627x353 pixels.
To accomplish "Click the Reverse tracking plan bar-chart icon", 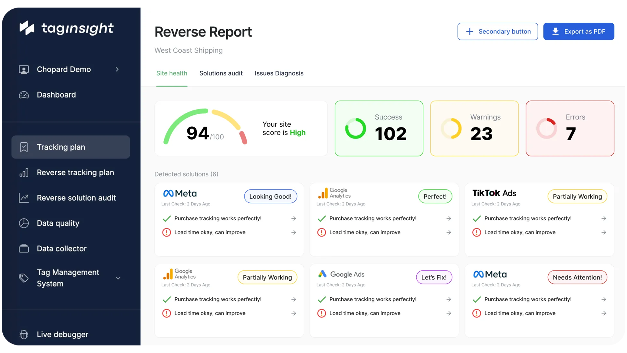I will pos(24,173).
